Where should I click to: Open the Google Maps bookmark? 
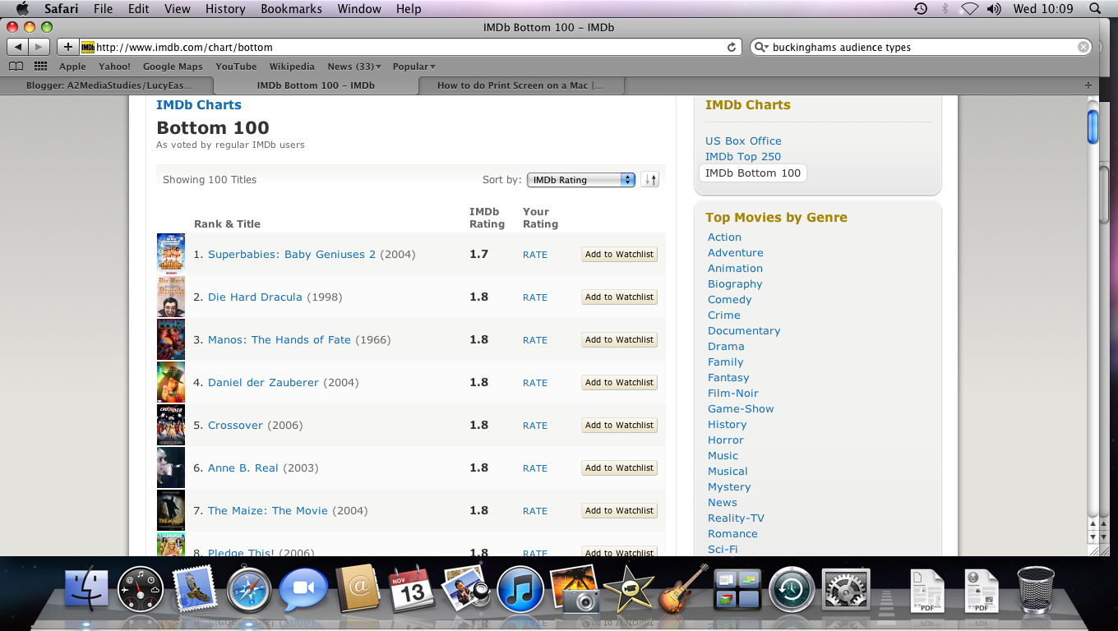coord(173,67)
